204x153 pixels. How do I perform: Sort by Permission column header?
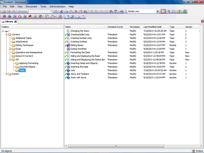coord(136,27)
